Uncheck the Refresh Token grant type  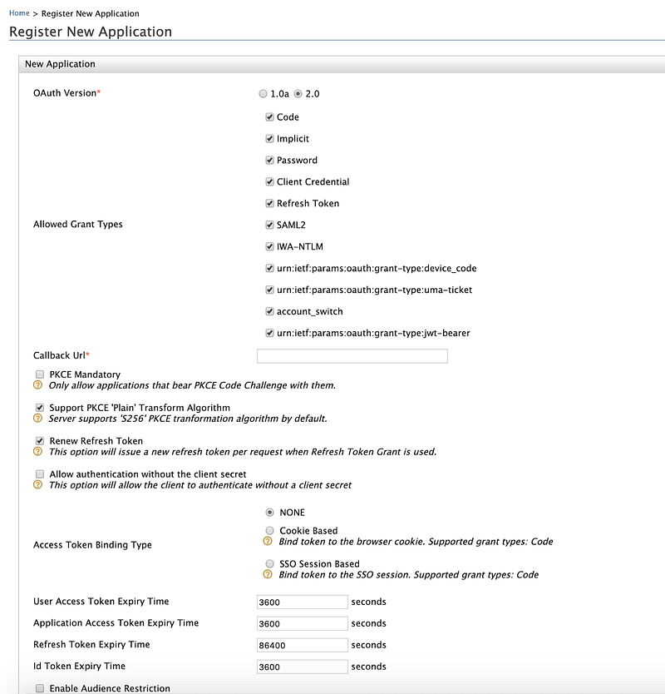tap(269, 203)
